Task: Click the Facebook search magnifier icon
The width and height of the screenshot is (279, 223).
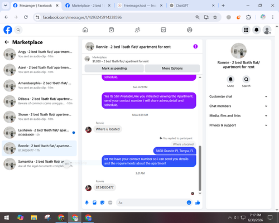Action: pyautogui.click(x=18, y=30)
